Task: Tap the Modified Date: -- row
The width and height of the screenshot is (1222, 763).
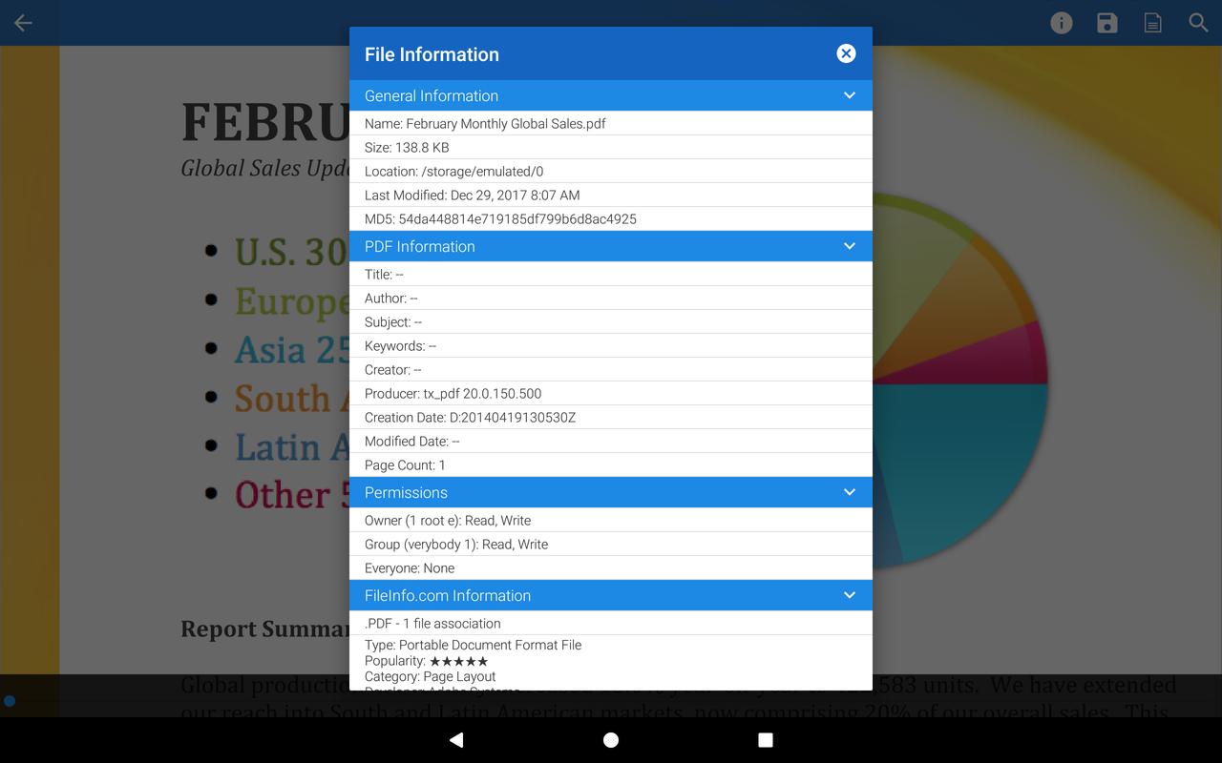Action: click(611, 441)
